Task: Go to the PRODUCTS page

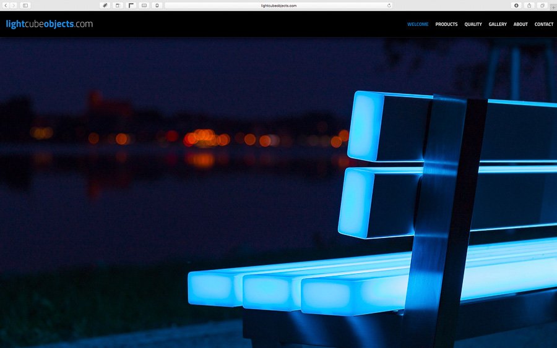Action: (446, 24)
